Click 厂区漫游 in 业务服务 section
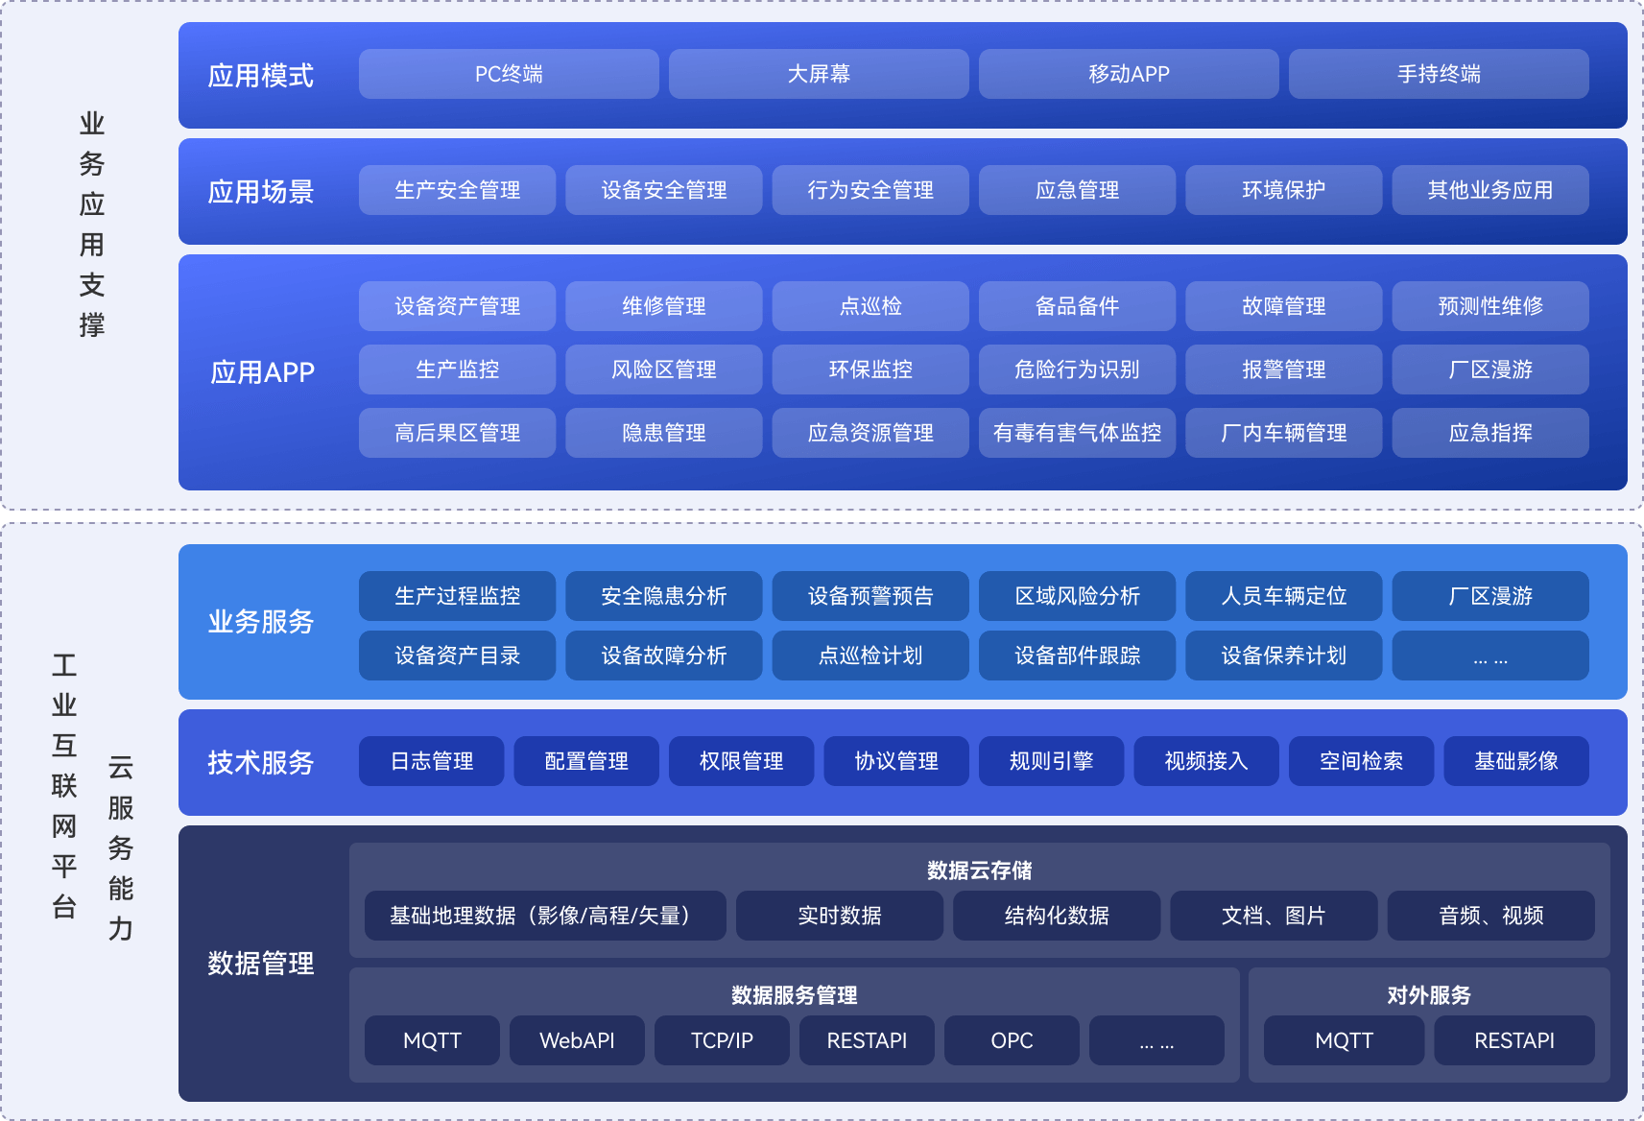 1490,596
